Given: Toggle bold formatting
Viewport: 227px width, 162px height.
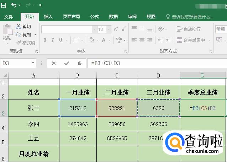Looking at the screenshot, I should click(x=45, y=40).
